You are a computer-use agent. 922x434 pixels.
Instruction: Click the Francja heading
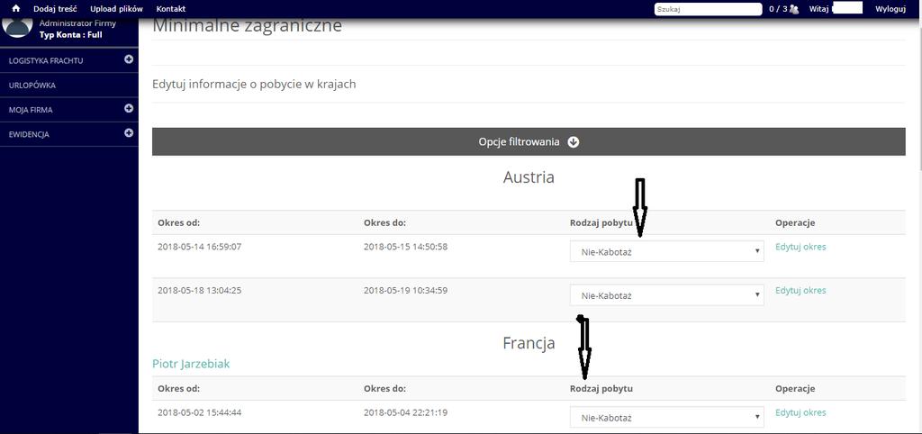coord(529,343)
